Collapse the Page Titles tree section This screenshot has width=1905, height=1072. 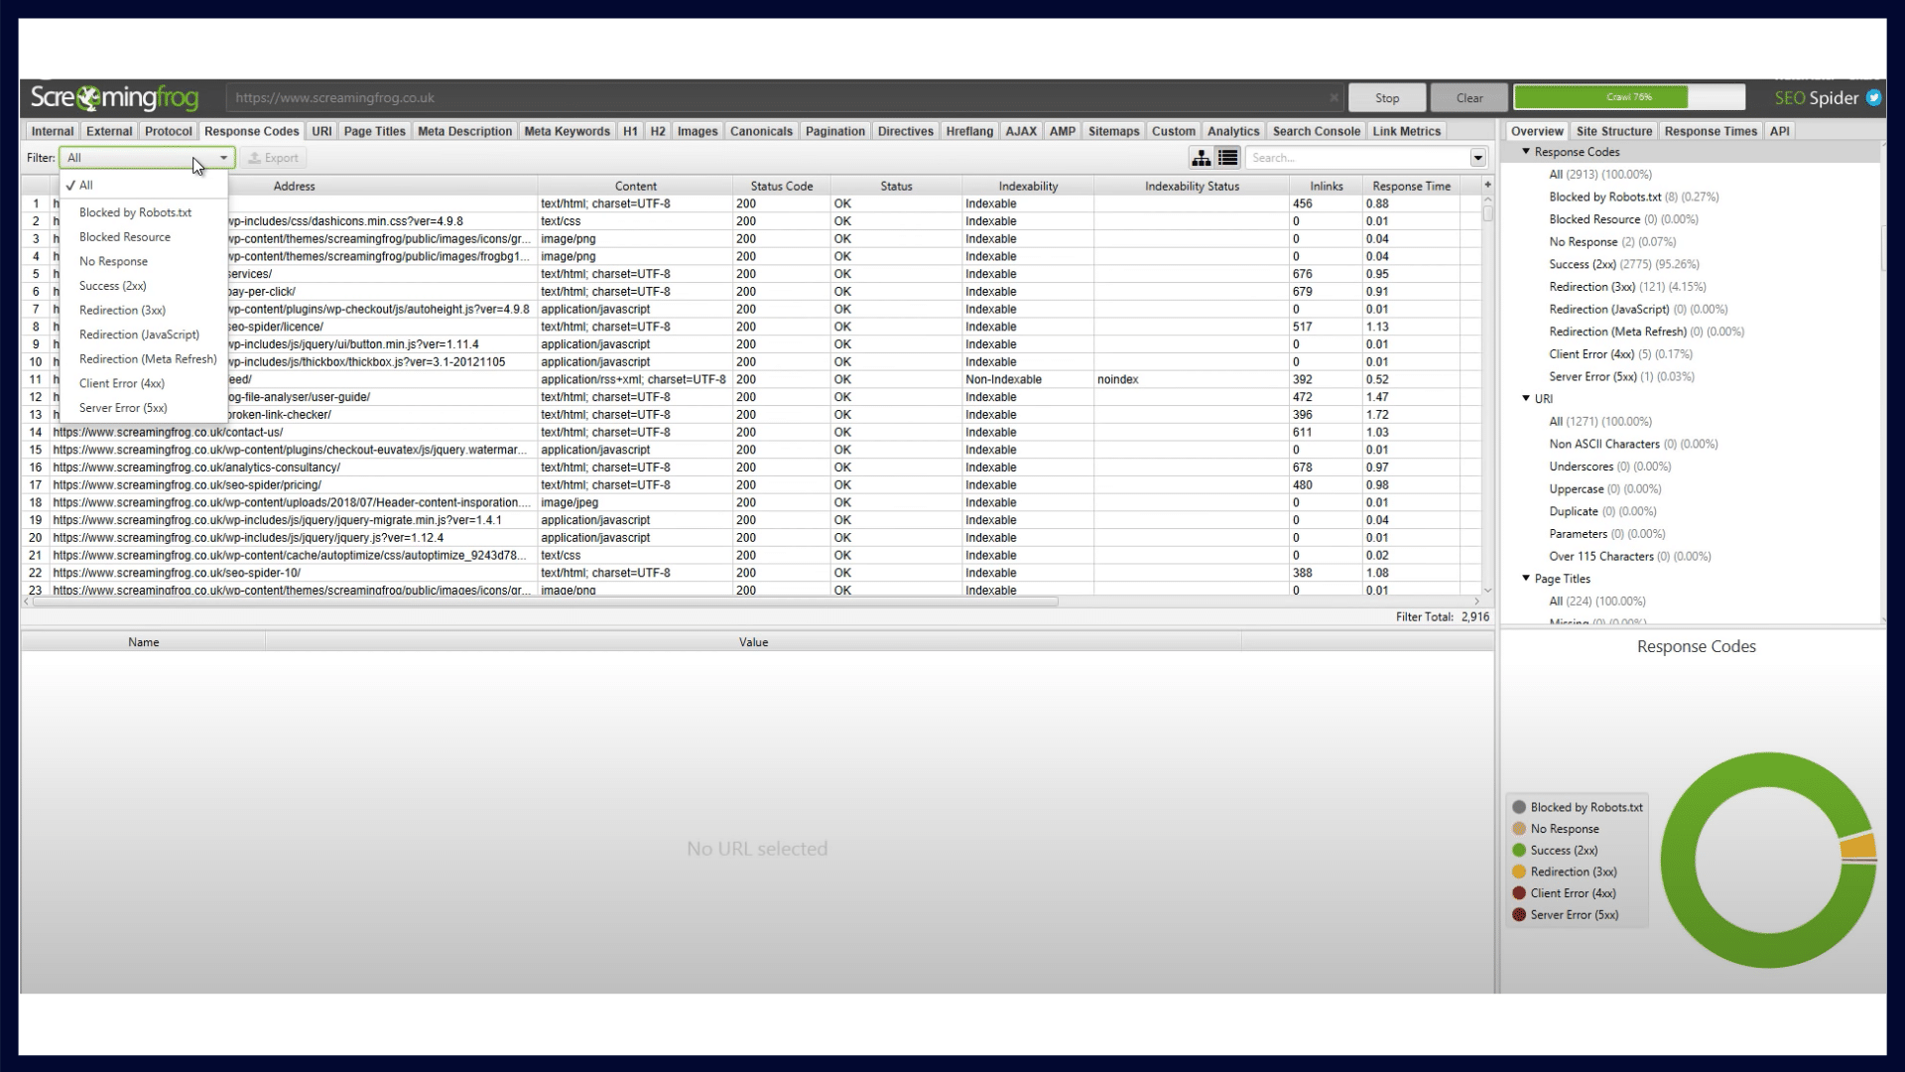tap(1526, 578)
